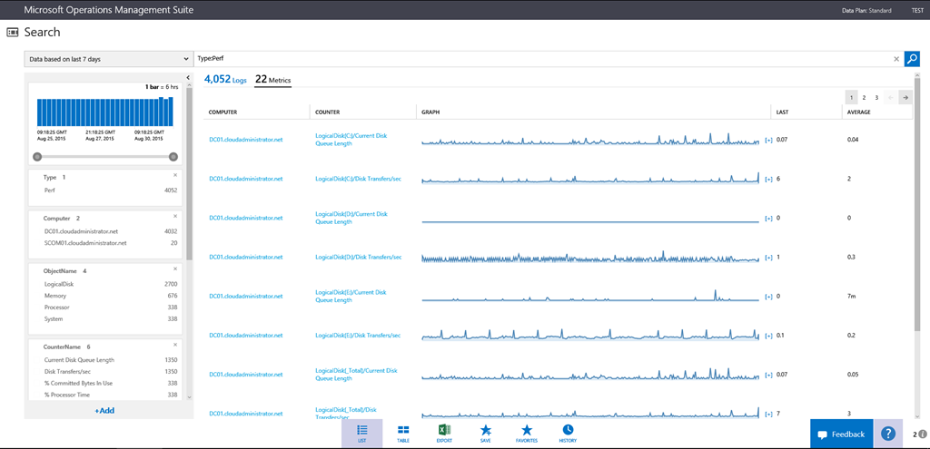
Task: Go to results page 2
Action: click(x=864, y=97)
